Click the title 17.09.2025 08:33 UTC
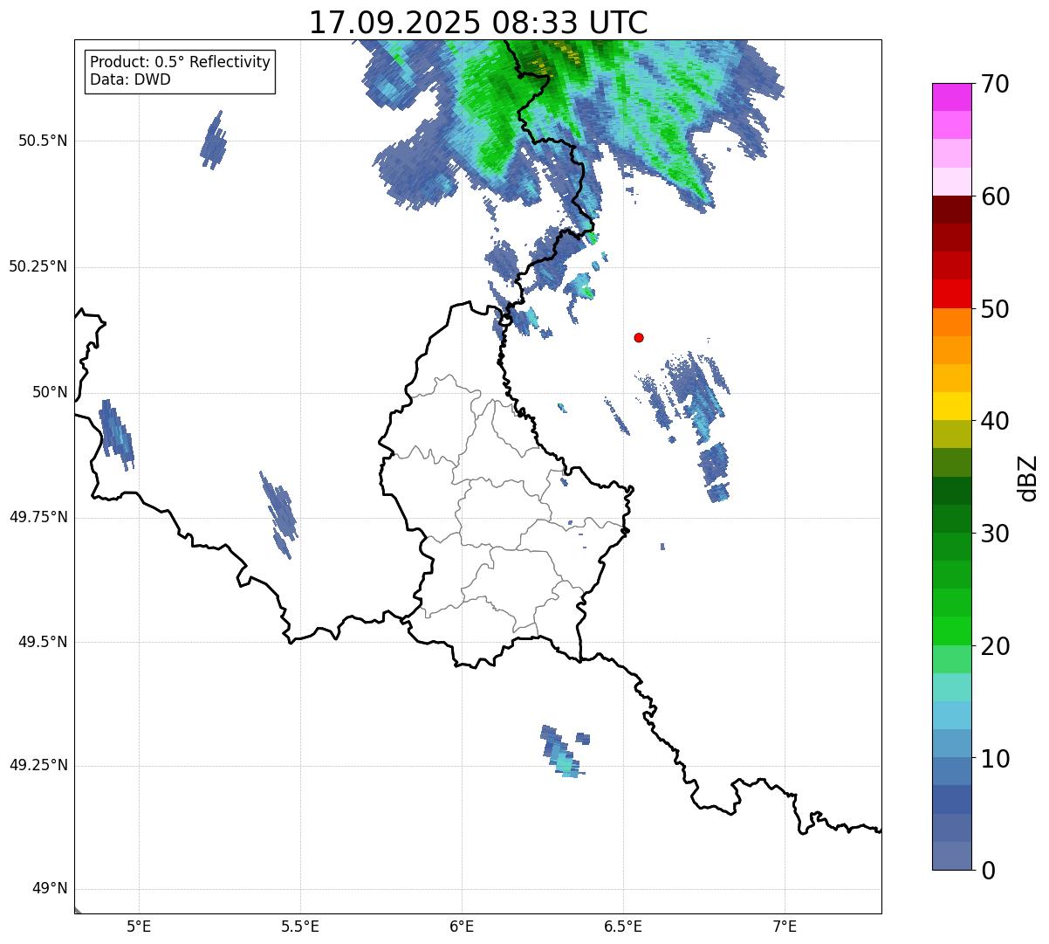This screenshot has width=1049, height=944. (478, 22)
